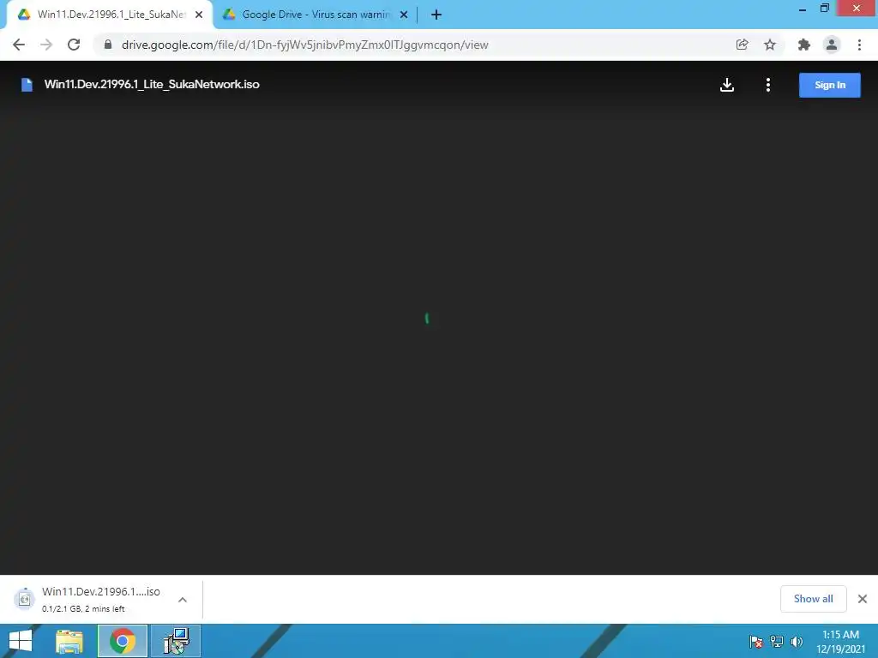Open Action Center flag in tray
878x658 pixels.
point(755,641)
